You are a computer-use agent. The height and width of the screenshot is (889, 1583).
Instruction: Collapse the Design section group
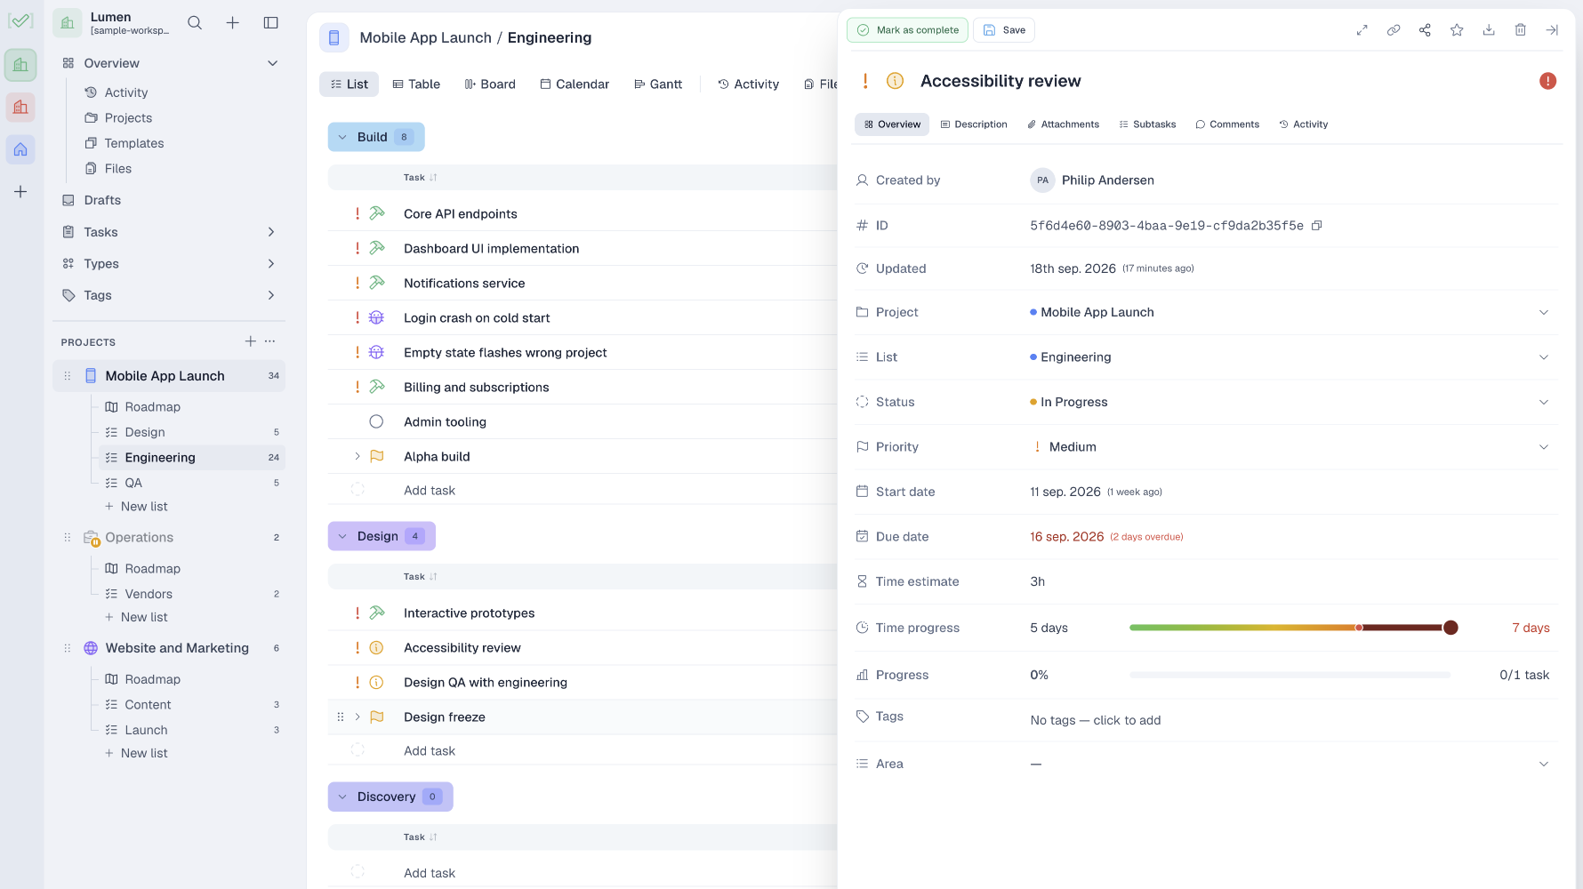pos(342,536)
